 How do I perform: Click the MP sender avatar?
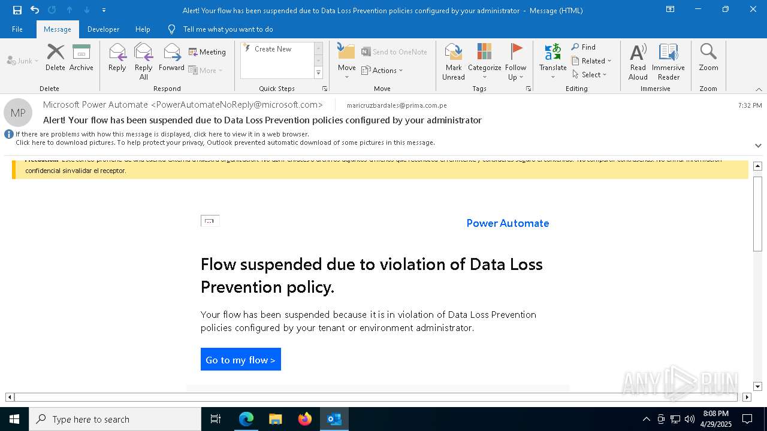pos(18,113)
